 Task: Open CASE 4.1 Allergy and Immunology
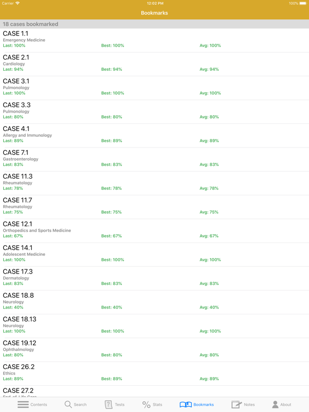tap(154, 136)
